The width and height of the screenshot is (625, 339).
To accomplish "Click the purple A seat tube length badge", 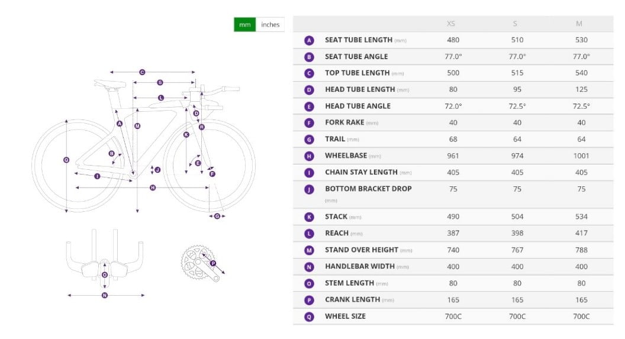I will tap(309, 40).
